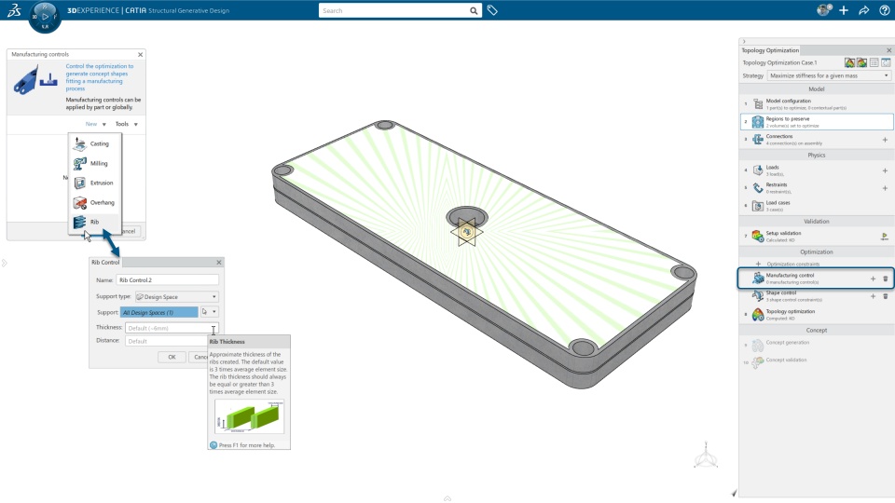Click the Dassault 3DS logo
The height and width of the screenshot is (503, 895).
pyautogui.click(x=14, y=10)
